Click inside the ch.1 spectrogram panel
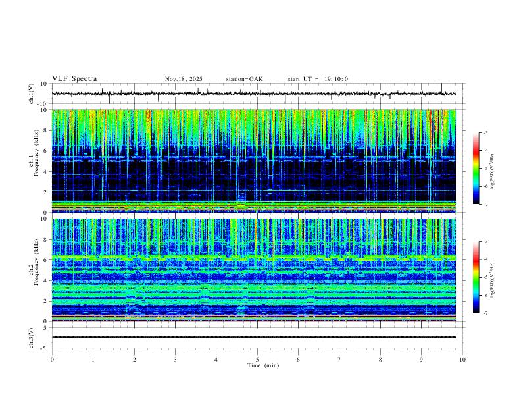 pos(253,161)
